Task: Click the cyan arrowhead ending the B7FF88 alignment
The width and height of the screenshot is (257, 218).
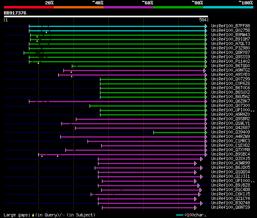Action: (x=206, y=26)
